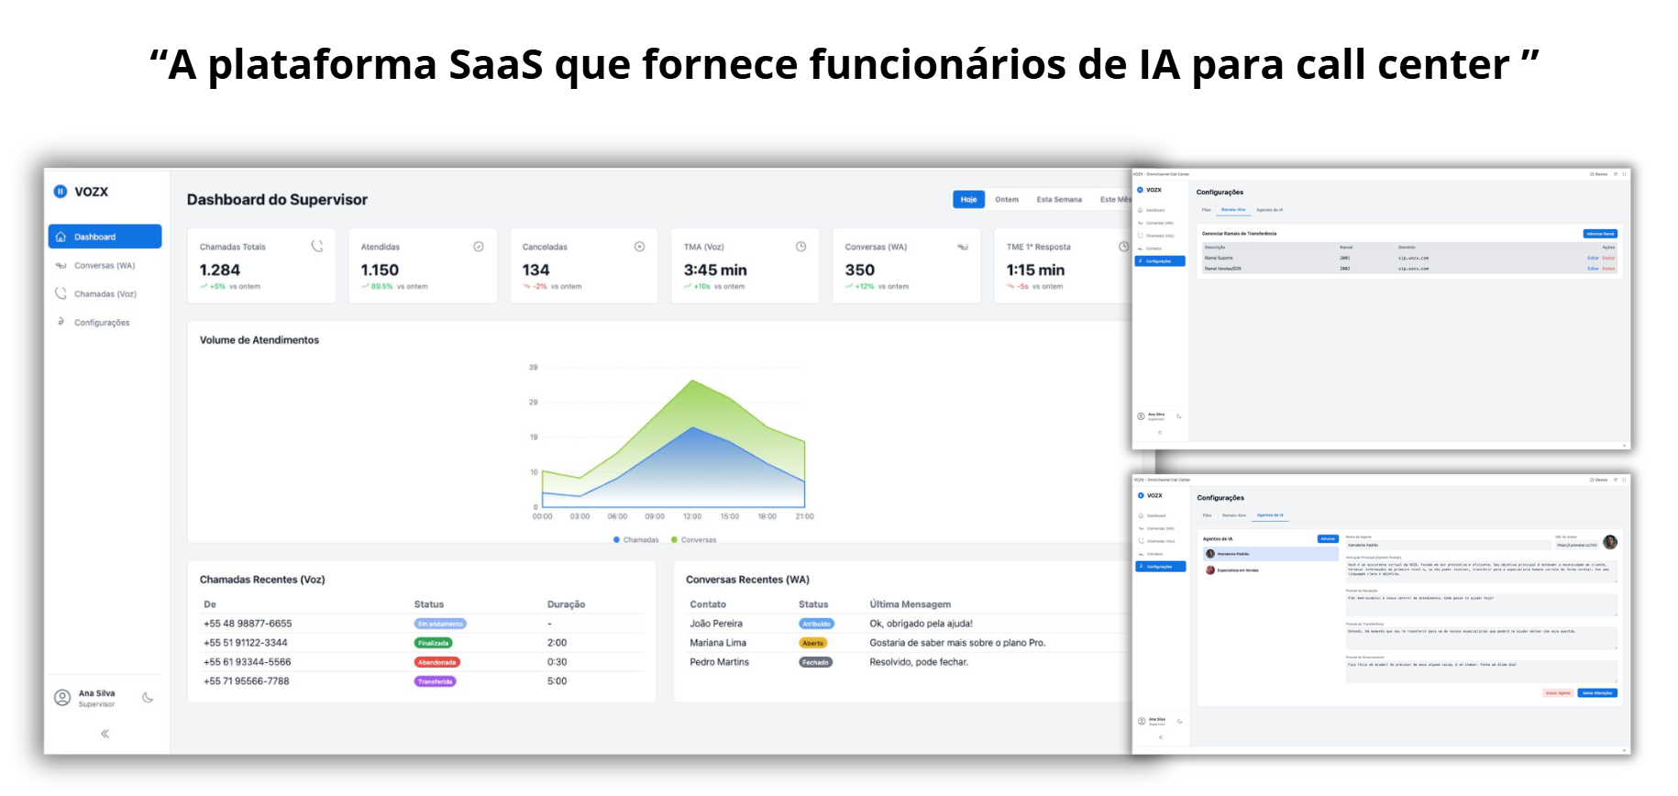Switch to the Esta Semana filter
This screenshot has height=796, width=1678.
(1059, 199)
